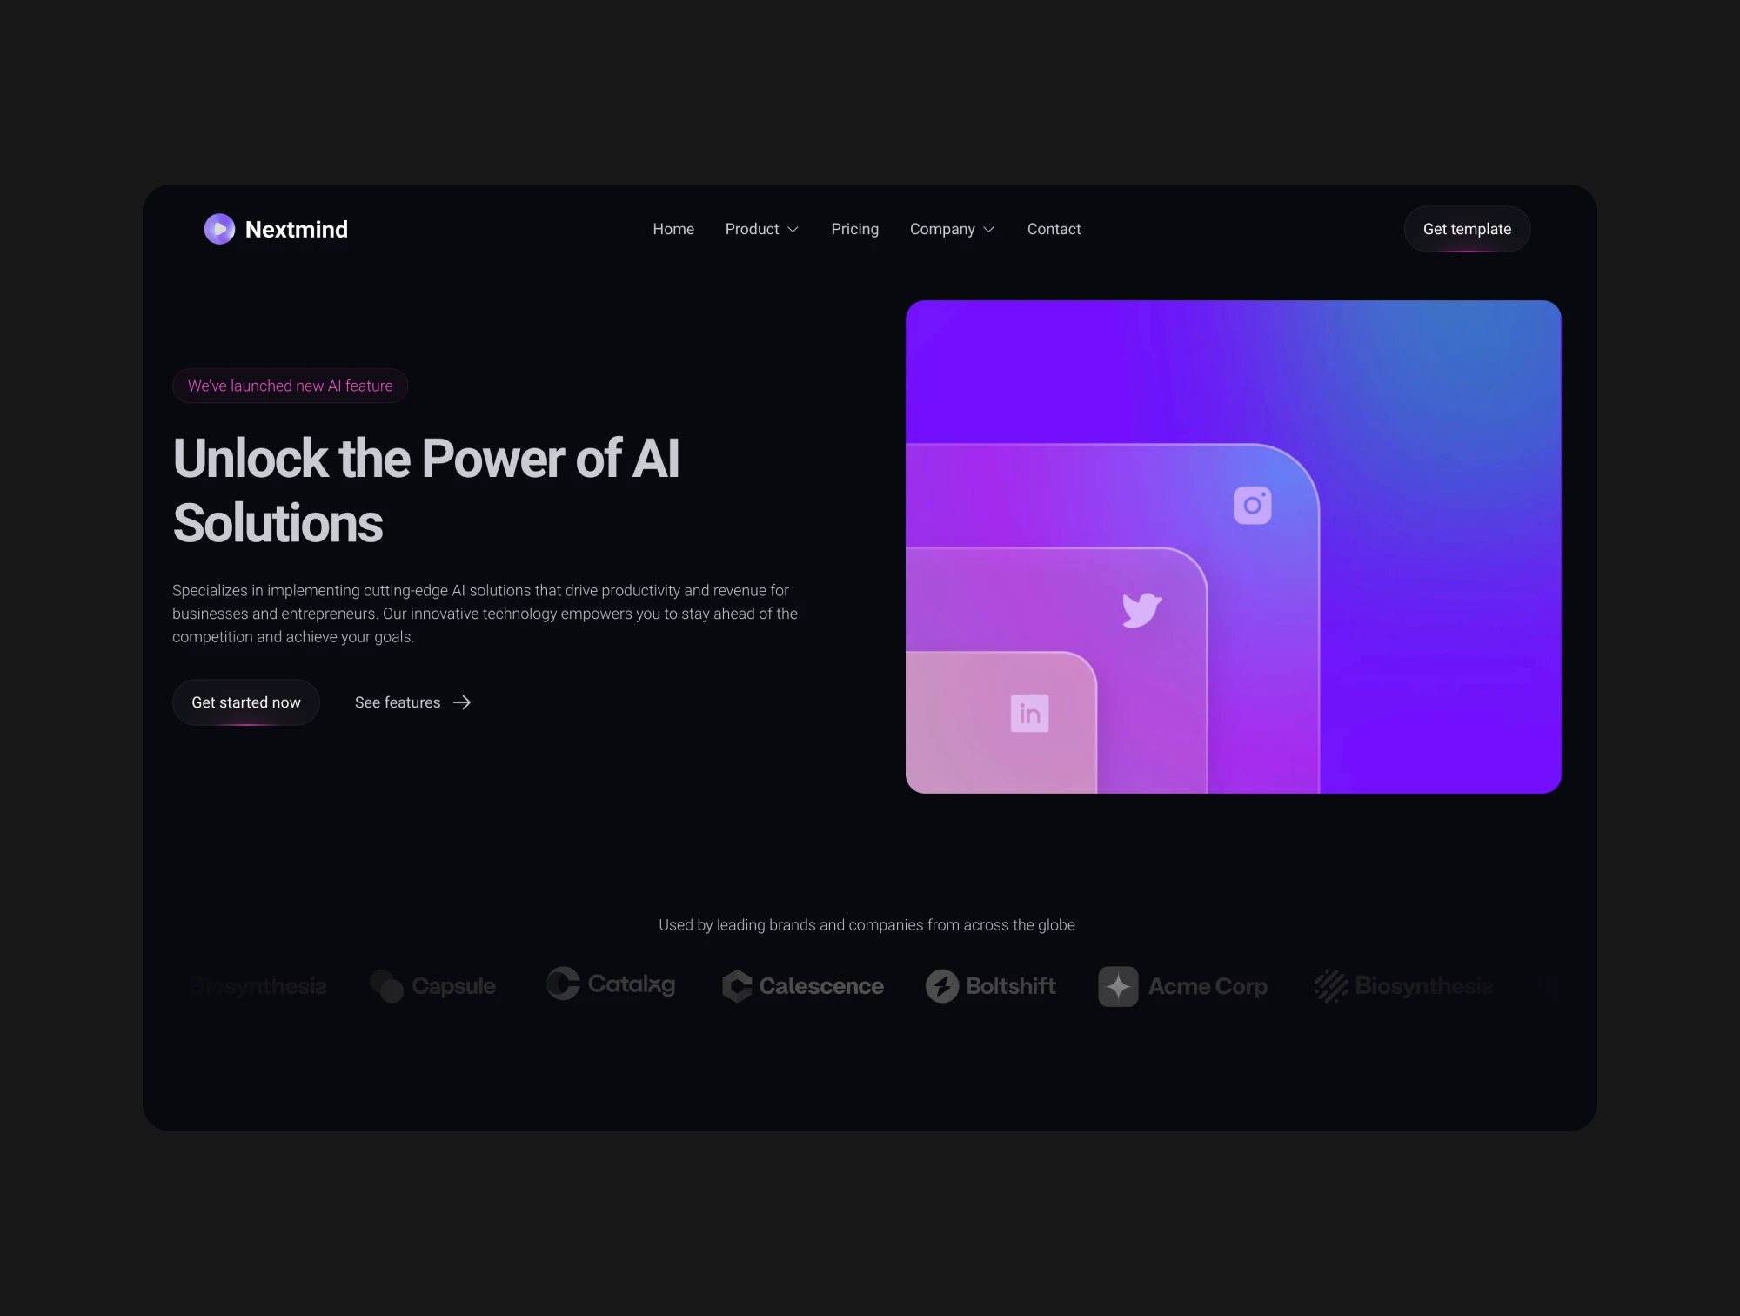Expand the Company dropdown menu
Viewport: 1740px width, 1316px height.
[x=953, y=228]
